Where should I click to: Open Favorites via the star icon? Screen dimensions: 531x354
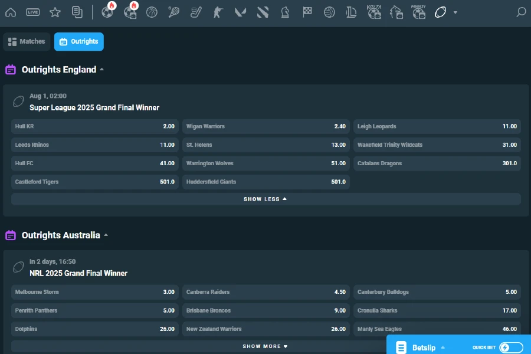pos(55,12)
